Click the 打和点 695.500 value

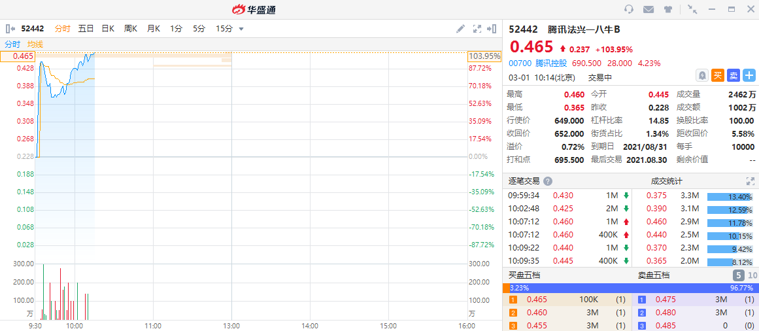[569, 160]
